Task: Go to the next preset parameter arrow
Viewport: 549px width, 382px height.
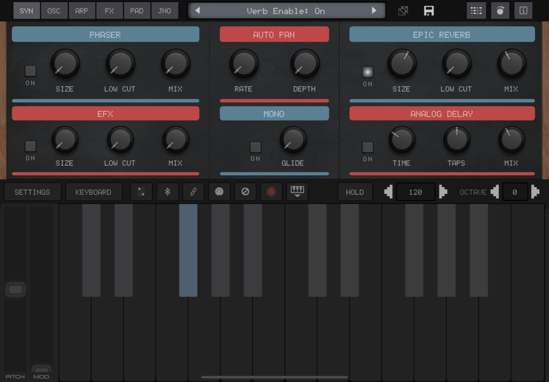Action: pyautogui.click(x=374, y=11)
